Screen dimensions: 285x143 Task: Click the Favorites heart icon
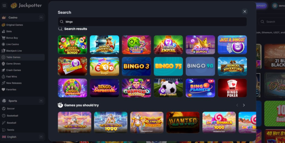pos(3,89)
